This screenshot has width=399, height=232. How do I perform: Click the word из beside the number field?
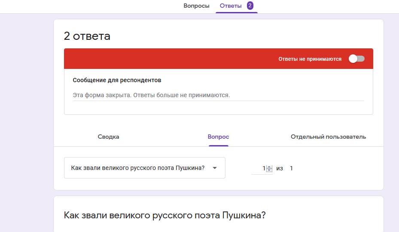click(280, 168)
